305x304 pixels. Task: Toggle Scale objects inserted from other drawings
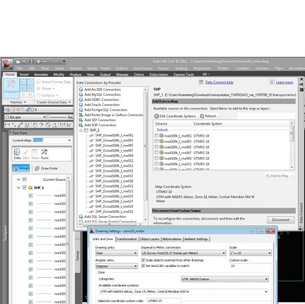[x=143, y=260]
